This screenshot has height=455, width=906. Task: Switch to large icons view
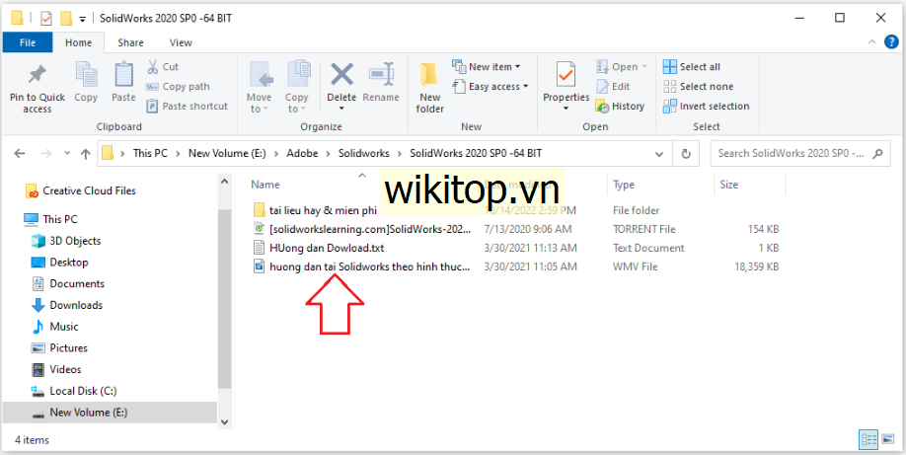[886, 439]
